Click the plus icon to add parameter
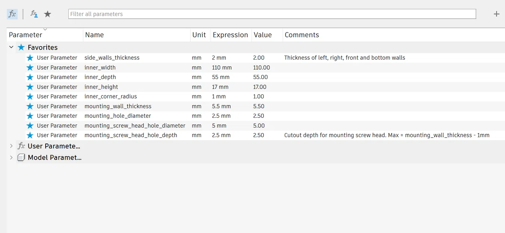The image size is (505, 233). click(496, 14)
